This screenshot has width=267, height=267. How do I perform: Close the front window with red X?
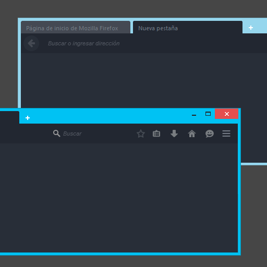[x=226, y=114]
